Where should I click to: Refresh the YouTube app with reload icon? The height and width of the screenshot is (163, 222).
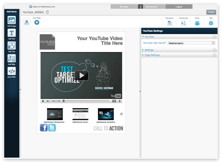click(47, 12)
